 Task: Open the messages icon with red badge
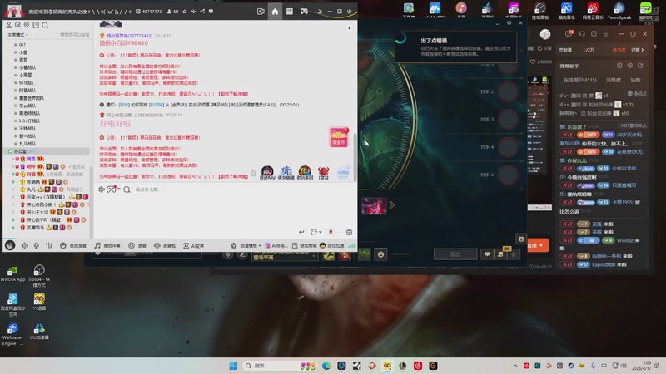point(569,33)
